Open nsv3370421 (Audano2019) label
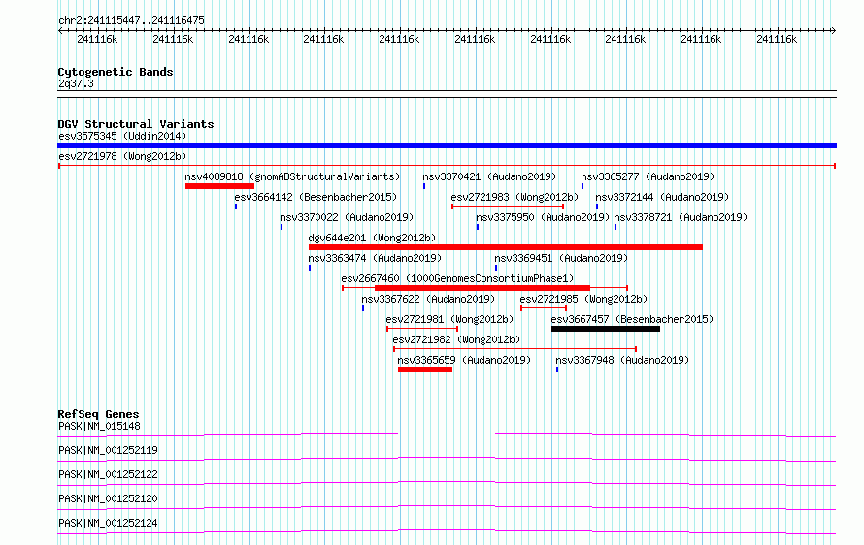The height and width of the screenshot is (545, 864). coord(489,176)
